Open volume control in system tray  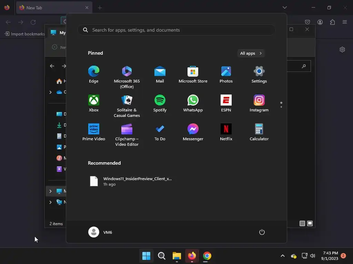point(313,256)
